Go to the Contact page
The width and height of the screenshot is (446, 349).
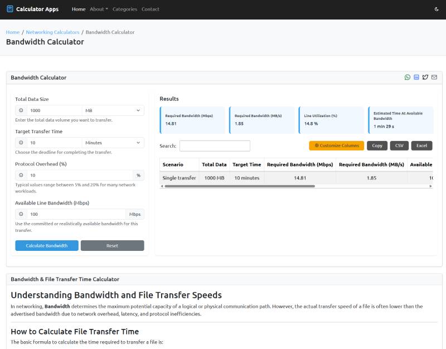(x=150, y=9)
